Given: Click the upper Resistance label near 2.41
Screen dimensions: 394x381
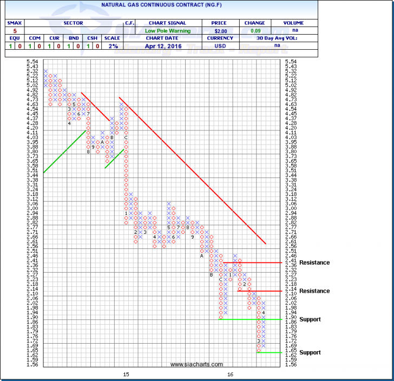Looking at the screenshot, I should (314, 262).
